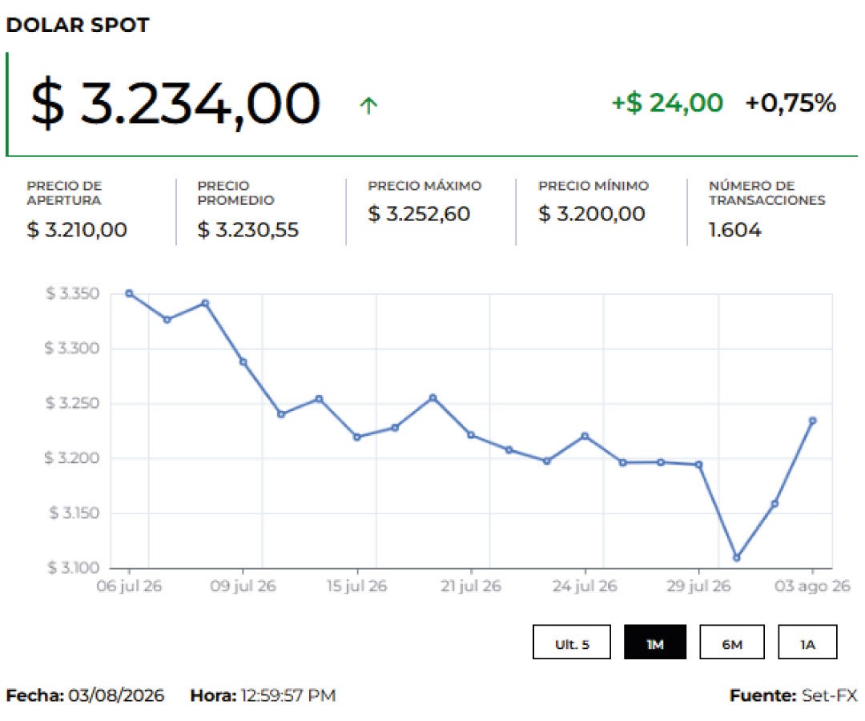
Task: Click the PRECIO DE APERTURA label
Action: (64, 193)
